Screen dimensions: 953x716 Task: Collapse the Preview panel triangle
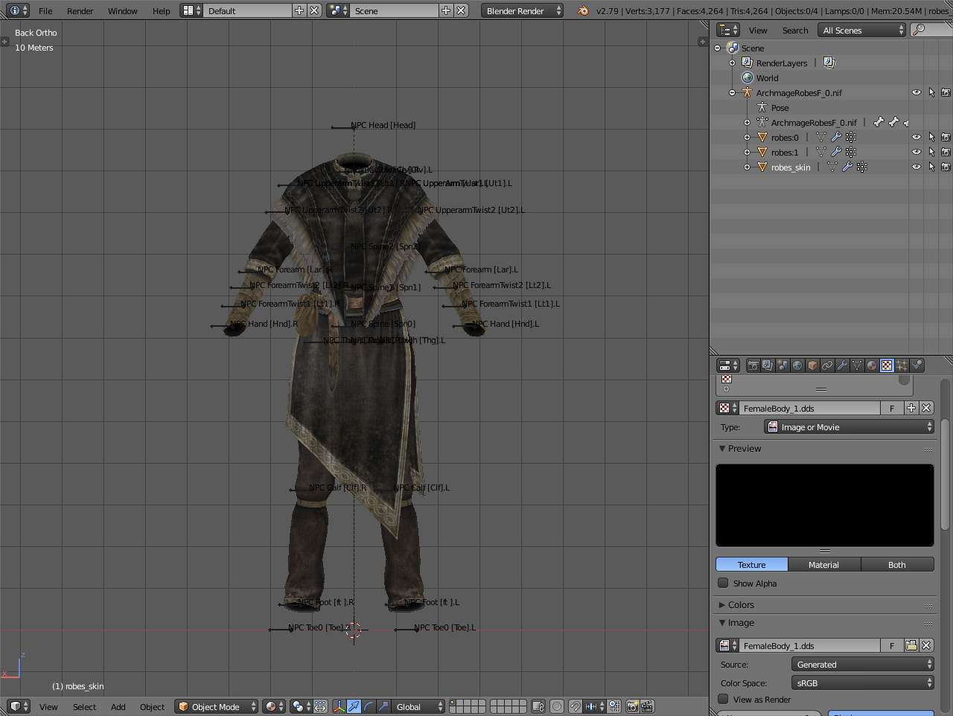tap(722, 448)
